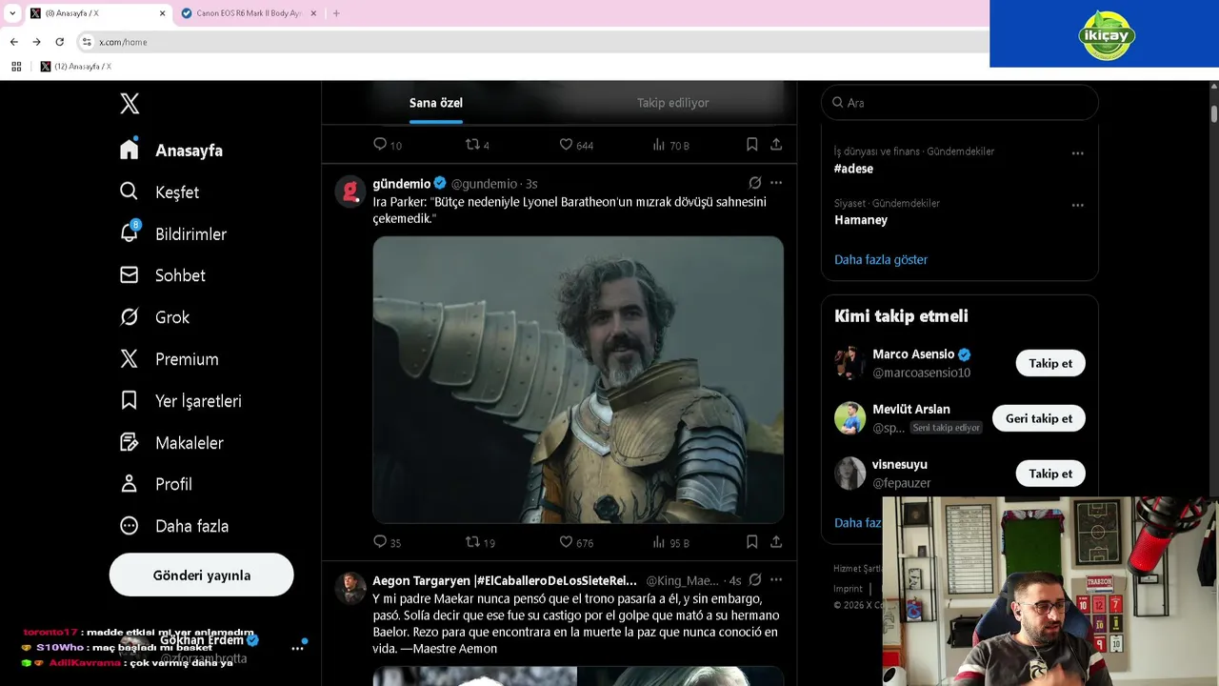Screen dimensions: 1219x686
Task: Click Mevlüt Arslan avatar
Action: [x=849, y=418]
